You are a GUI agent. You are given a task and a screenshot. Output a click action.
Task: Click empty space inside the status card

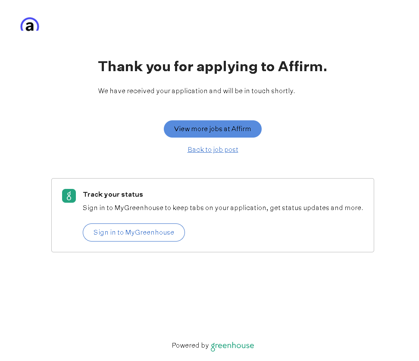coord(280,233)
